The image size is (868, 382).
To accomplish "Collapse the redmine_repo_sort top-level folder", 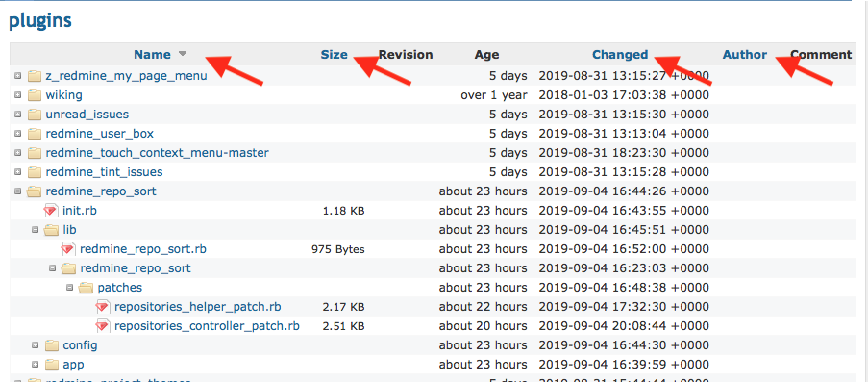I will pos(17,191).
